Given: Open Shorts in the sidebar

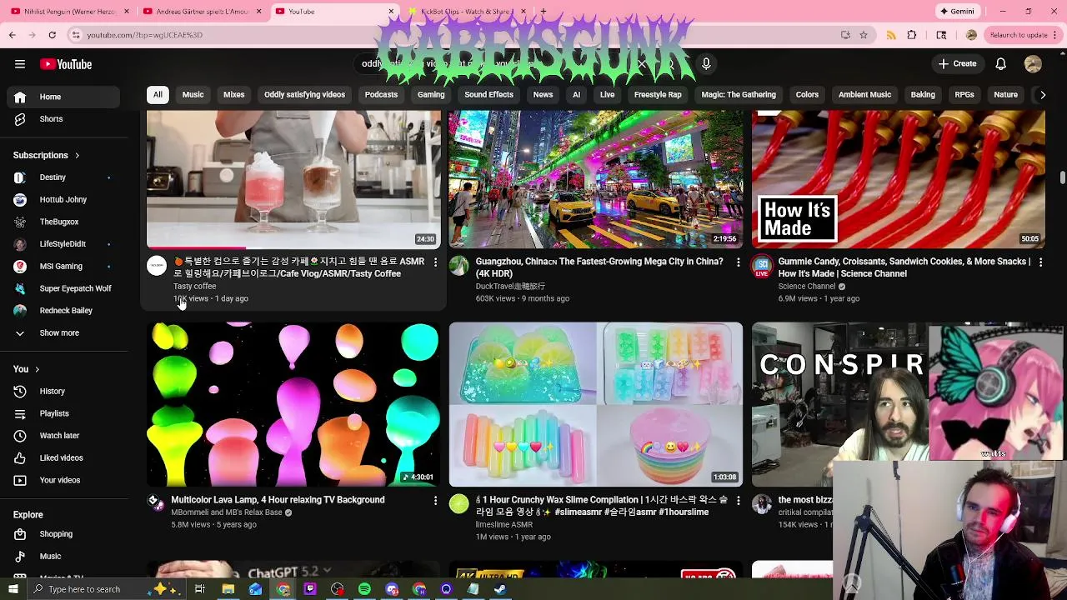Looking at the screenshot, I should click(63, 119).
